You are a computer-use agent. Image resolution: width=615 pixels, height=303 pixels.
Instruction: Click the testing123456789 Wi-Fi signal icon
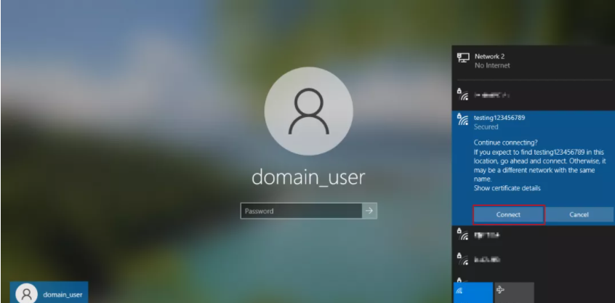[462, 121]
